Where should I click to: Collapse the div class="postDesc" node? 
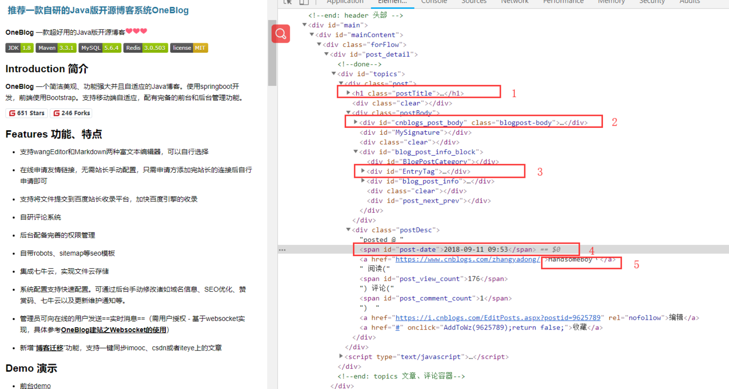pos(348,230)
